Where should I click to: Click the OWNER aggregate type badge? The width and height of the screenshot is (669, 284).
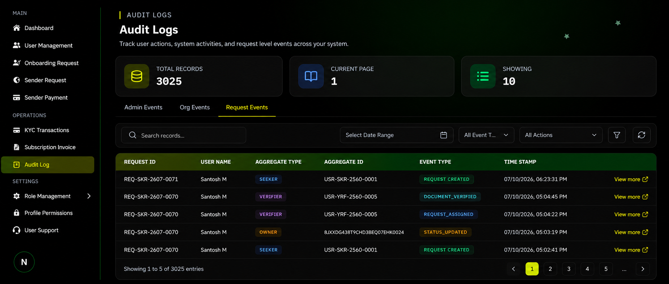click(x=268, y=232)
